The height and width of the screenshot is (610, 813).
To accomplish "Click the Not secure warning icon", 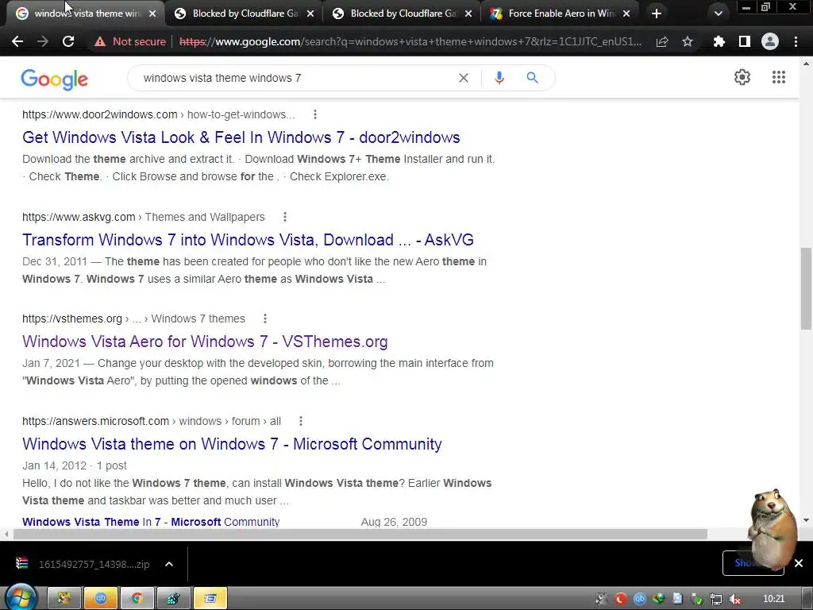I will (x=99, y=41).
